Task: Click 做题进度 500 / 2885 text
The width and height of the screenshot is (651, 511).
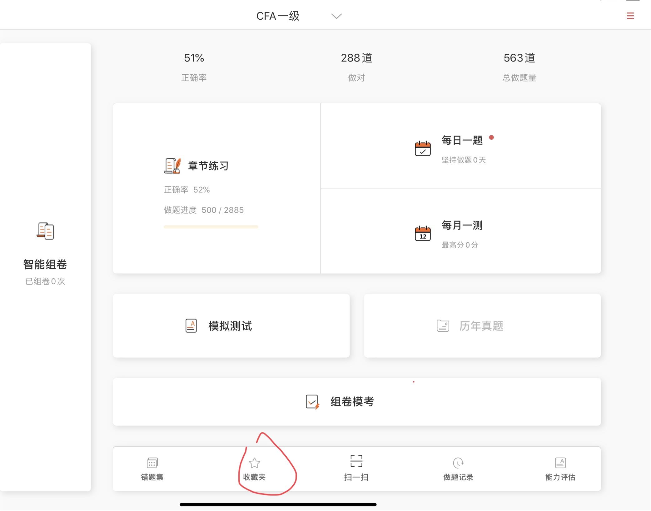Action: pos(204,210)
